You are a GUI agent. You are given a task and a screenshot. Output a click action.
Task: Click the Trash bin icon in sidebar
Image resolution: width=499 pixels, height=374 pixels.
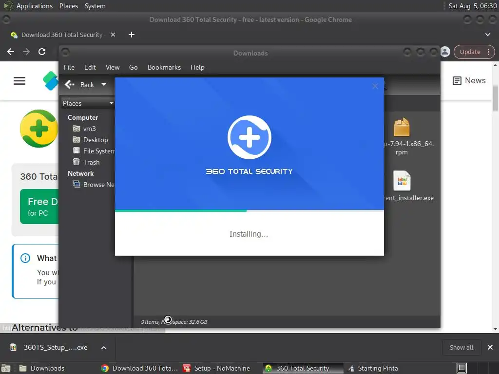pos(77,162)
